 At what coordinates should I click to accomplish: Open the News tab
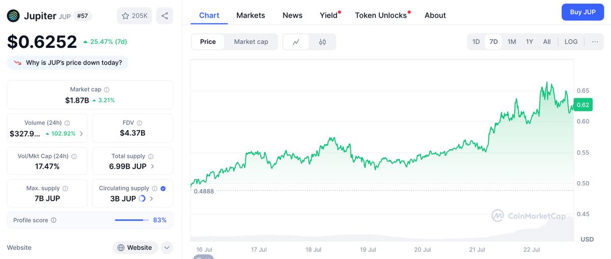click(292, 15)
